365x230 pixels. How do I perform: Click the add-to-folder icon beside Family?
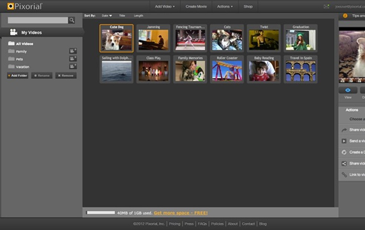pos(73,51)
